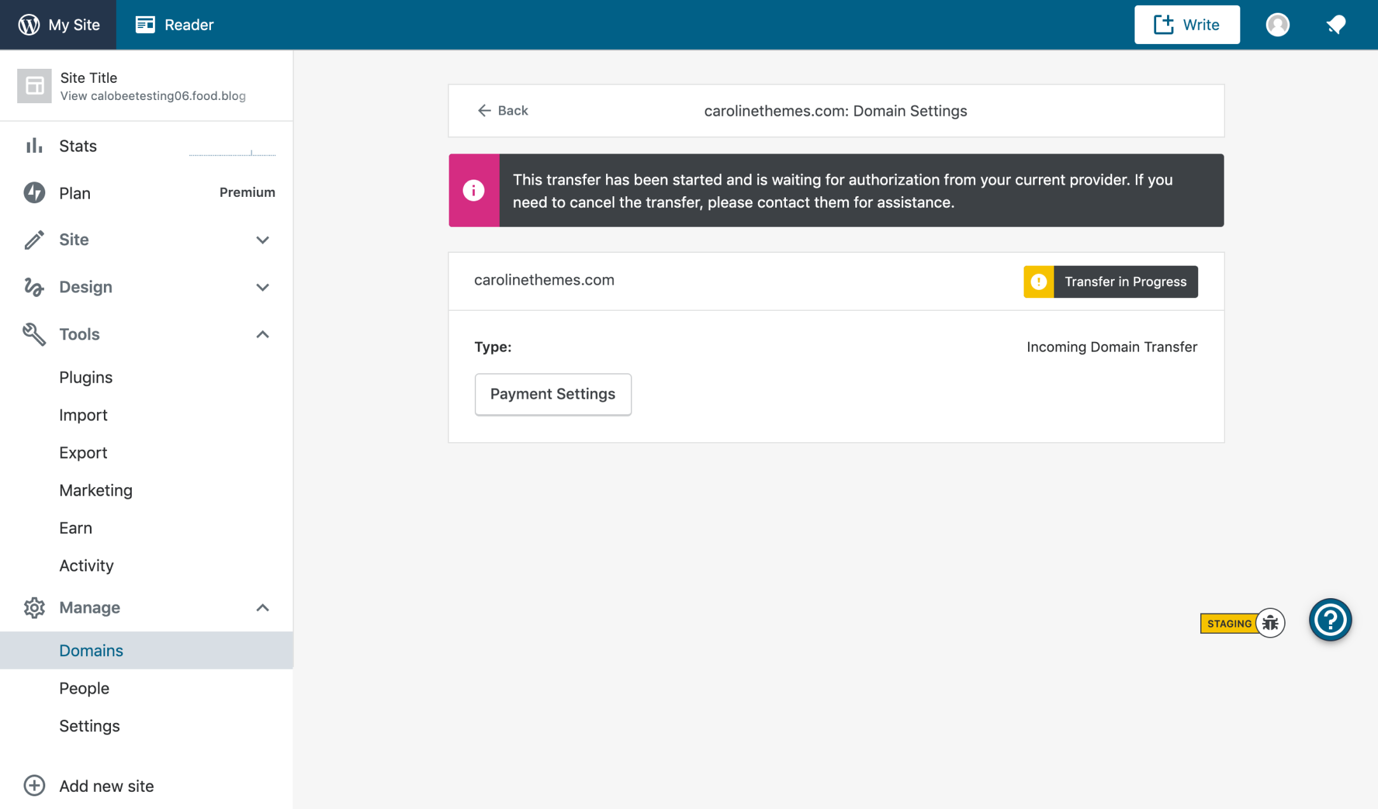Open the help question mark button
The image size is (1378, 809).
(x=1330, y=619)
